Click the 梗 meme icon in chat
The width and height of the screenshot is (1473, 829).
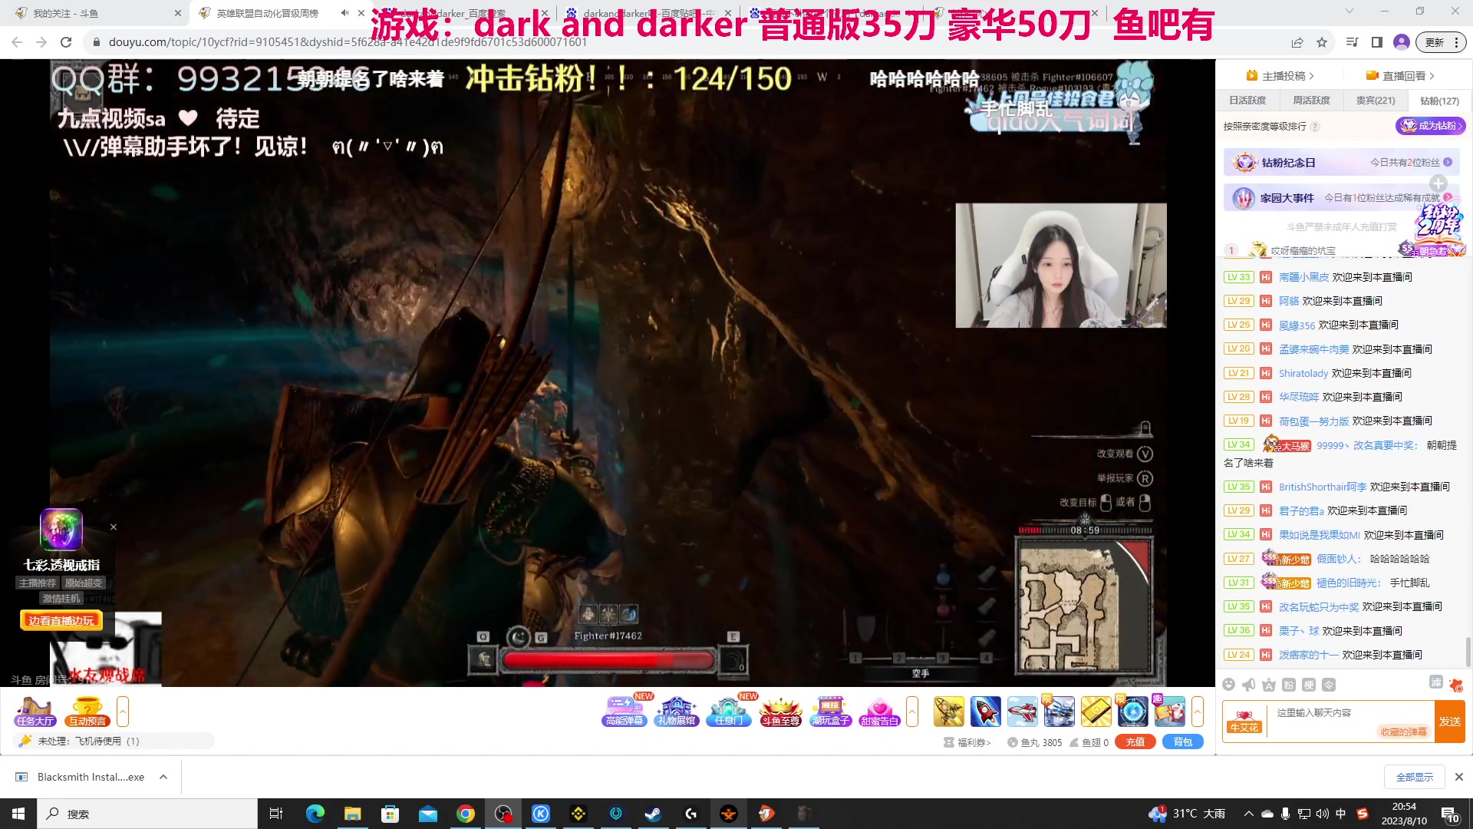[1309, 685]
